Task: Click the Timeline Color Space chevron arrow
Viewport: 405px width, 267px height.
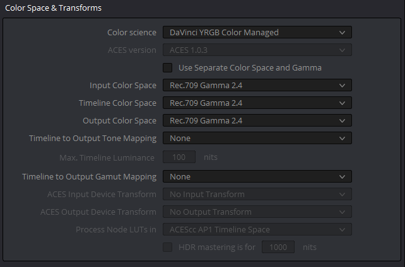Action: coord(343,103)
